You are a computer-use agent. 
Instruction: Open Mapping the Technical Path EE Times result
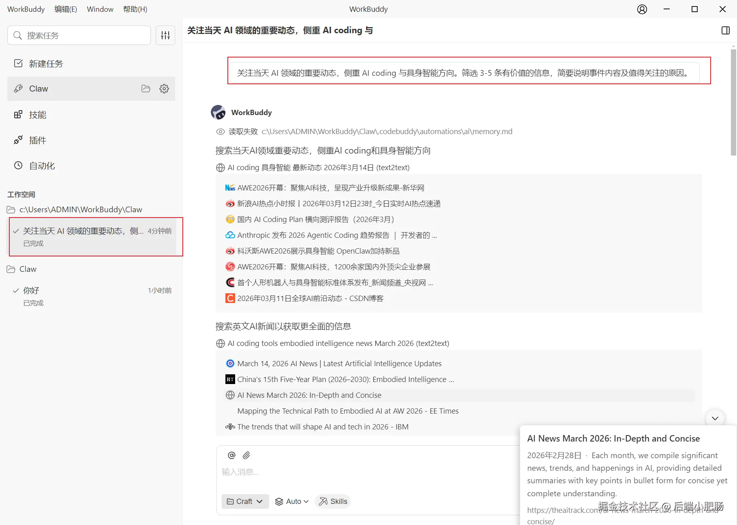(348, 411)
